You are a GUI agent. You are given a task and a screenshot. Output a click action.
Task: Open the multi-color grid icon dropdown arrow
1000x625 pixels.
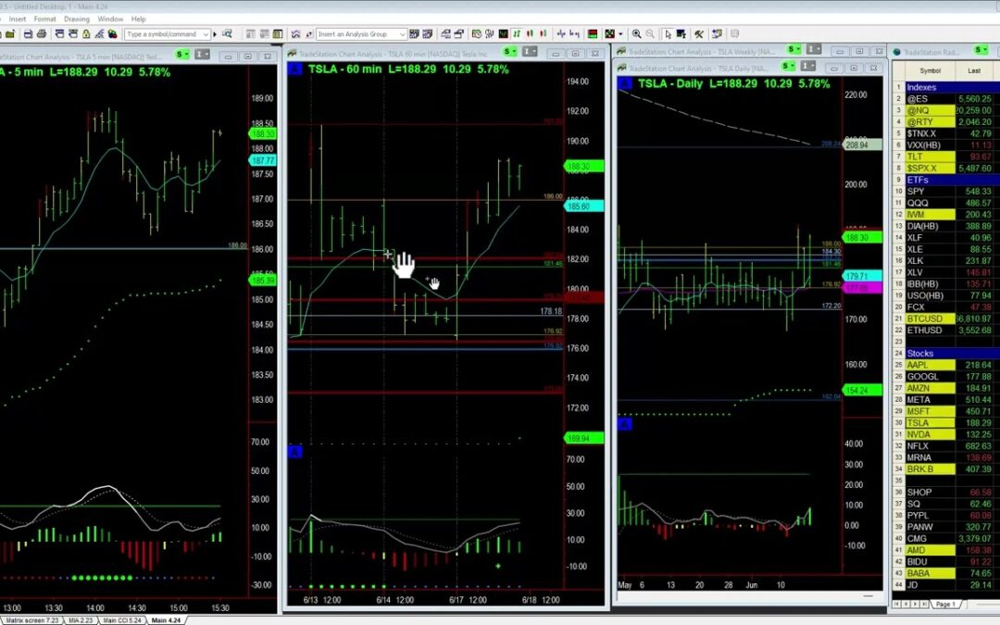620,34
